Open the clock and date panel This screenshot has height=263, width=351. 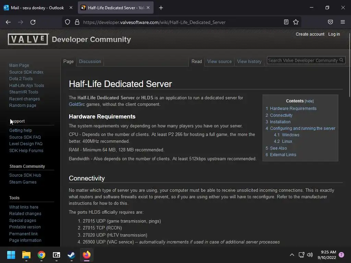click(327, 255)
